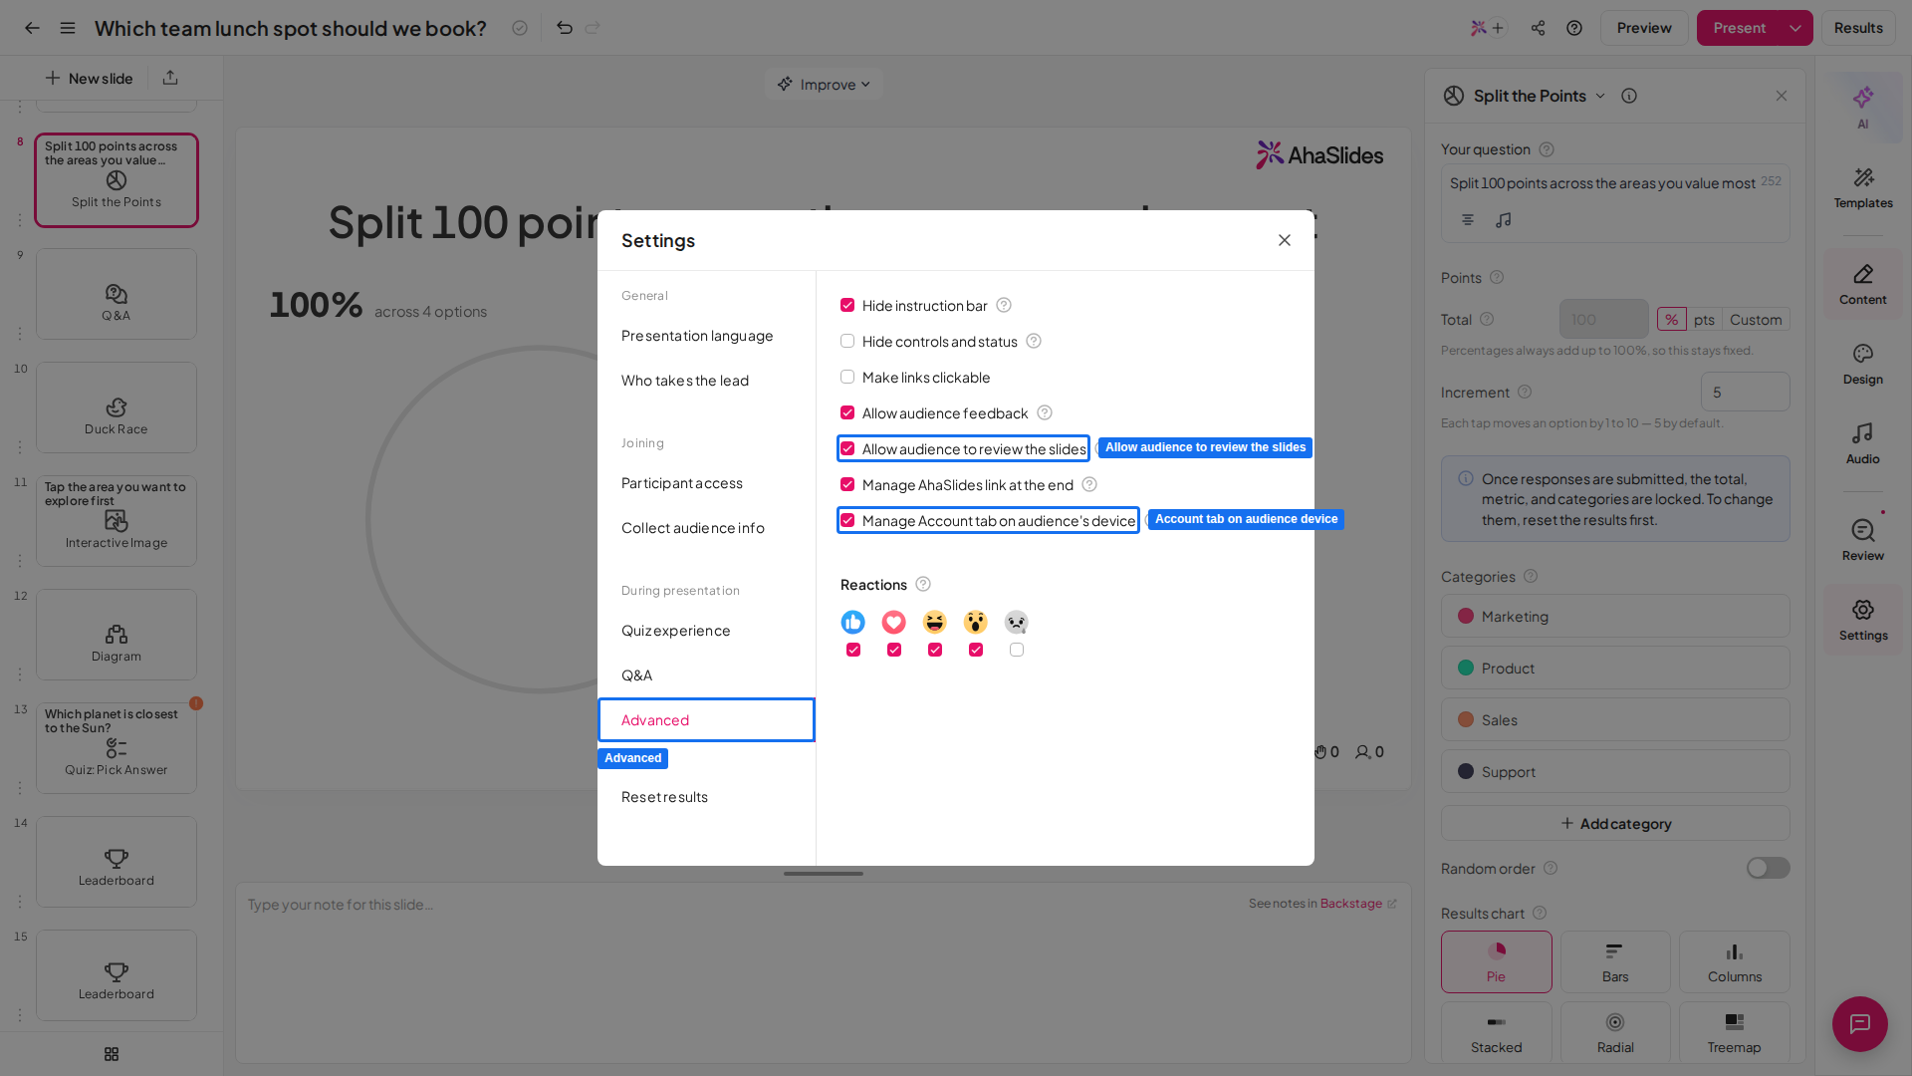
Task: Click the Increment value field
Action: (x=1745, y=392)
